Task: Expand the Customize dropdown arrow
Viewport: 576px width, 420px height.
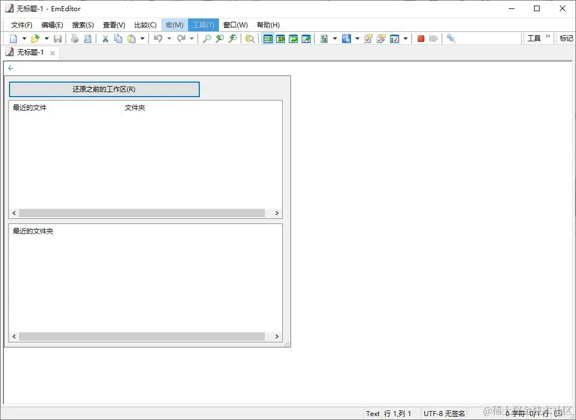Action: tap(405, 39)
